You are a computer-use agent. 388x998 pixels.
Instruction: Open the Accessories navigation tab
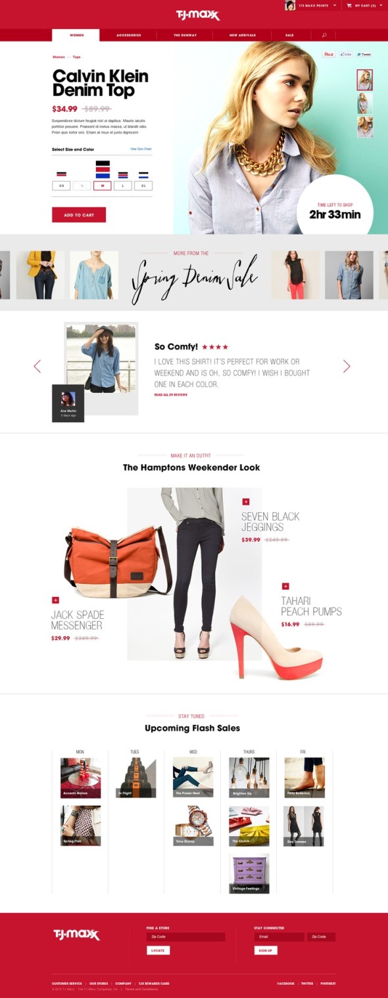point(128,35)
